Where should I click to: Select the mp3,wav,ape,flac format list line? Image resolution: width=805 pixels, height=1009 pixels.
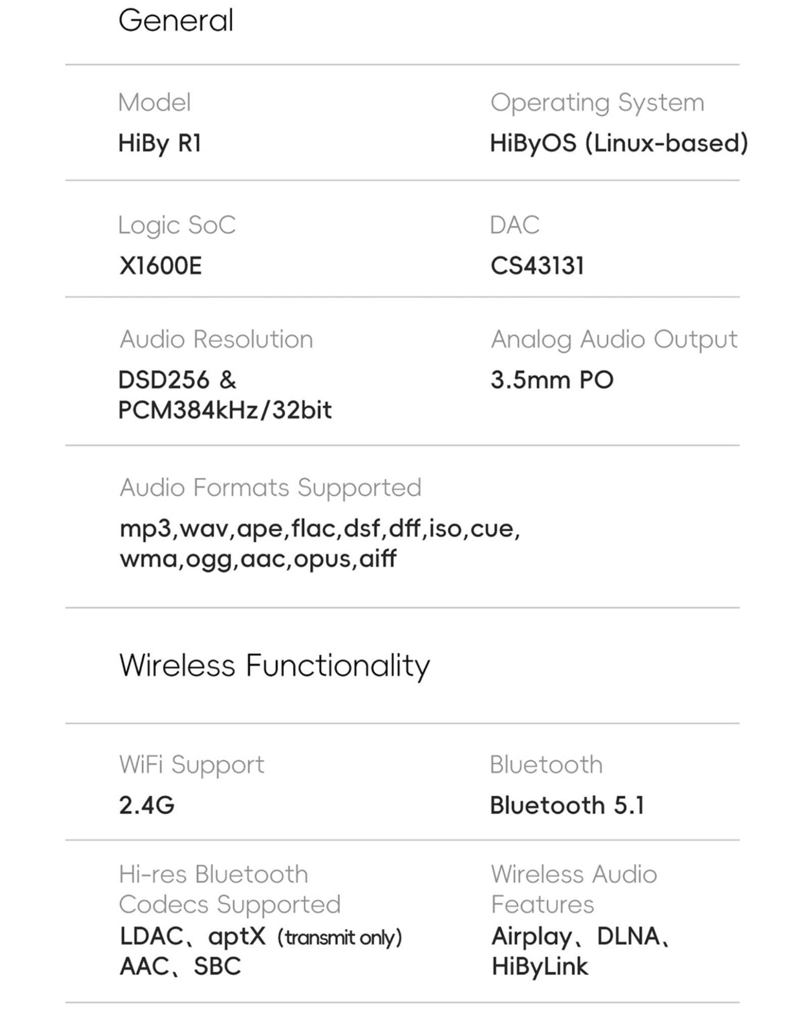319,529
